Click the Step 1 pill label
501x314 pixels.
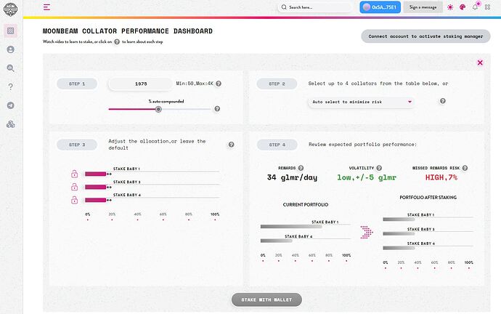click(x=77, y=84)
